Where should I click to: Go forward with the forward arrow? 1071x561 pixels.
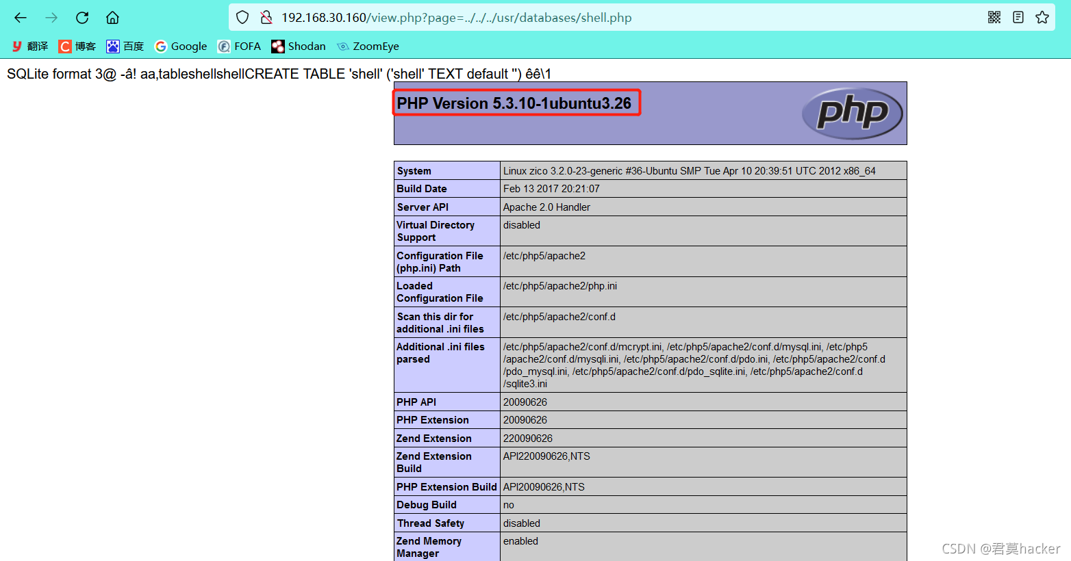[x=51, y=18]
